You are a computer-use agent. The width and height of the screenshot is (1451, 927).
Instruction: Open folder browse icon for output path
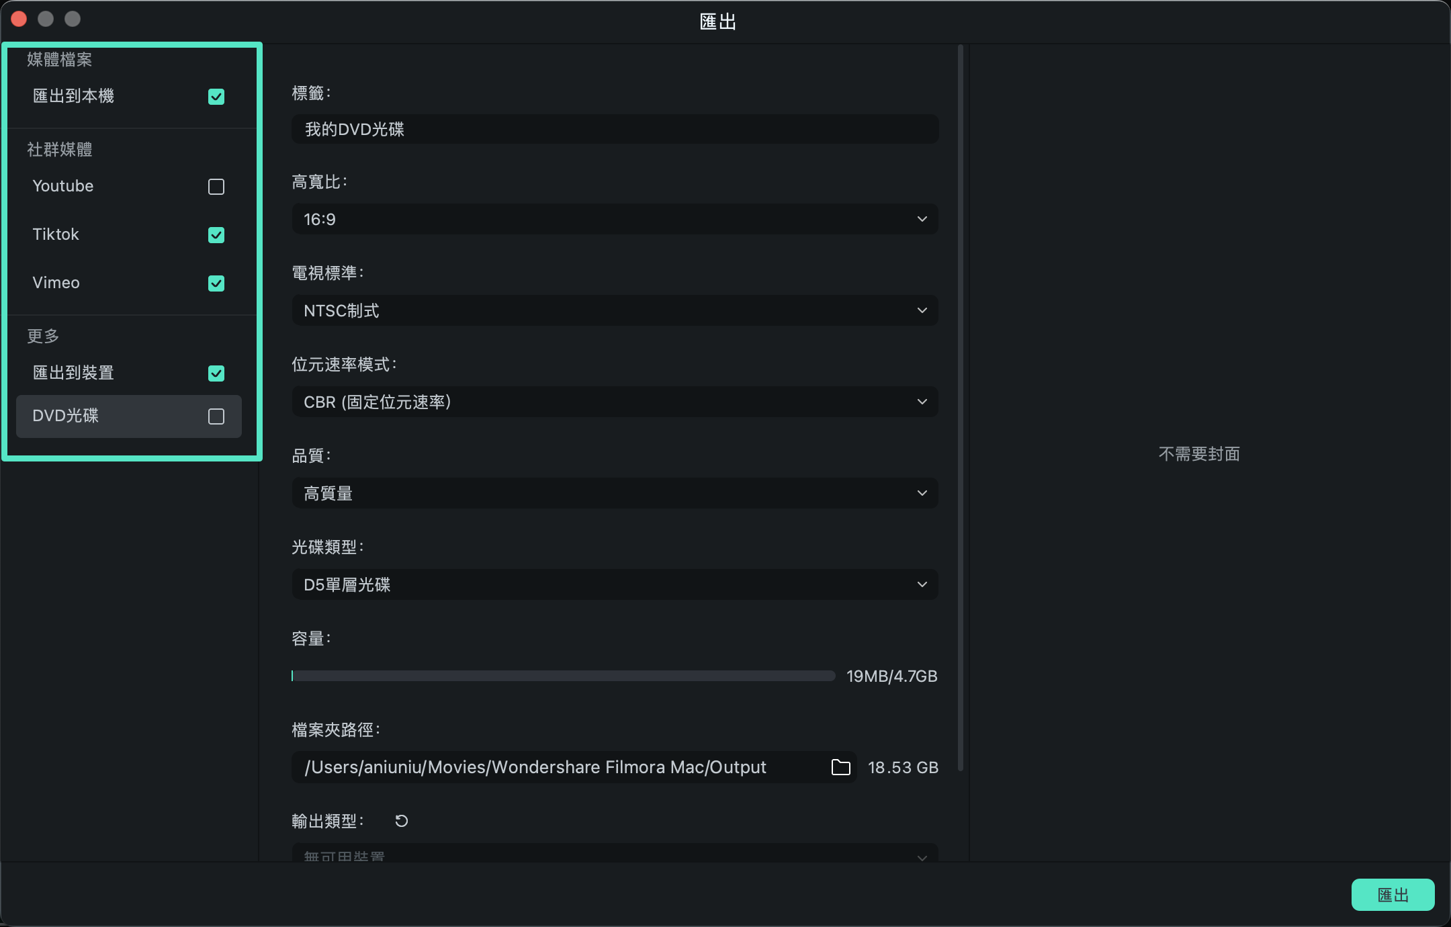click(840, 767)
